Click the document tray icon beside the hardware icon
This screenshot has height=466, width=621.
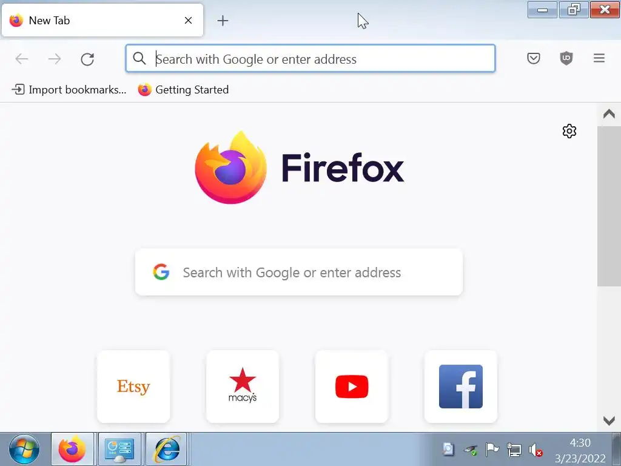click(x=448, y=449)
